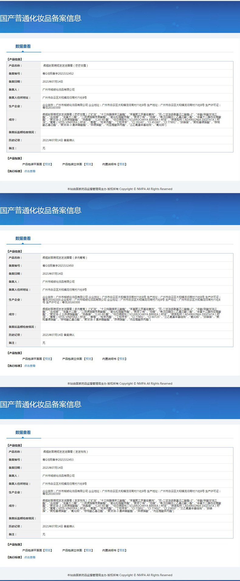This screenshot has height=581, width=240.
Task: Click 历史记录 备案确认 entry in 芒芒甘露 record
Action: 58,140
